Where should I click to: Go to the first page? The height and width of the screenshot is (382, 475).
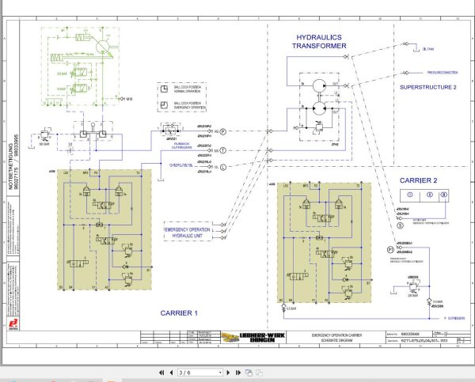(x=161, y=373)
